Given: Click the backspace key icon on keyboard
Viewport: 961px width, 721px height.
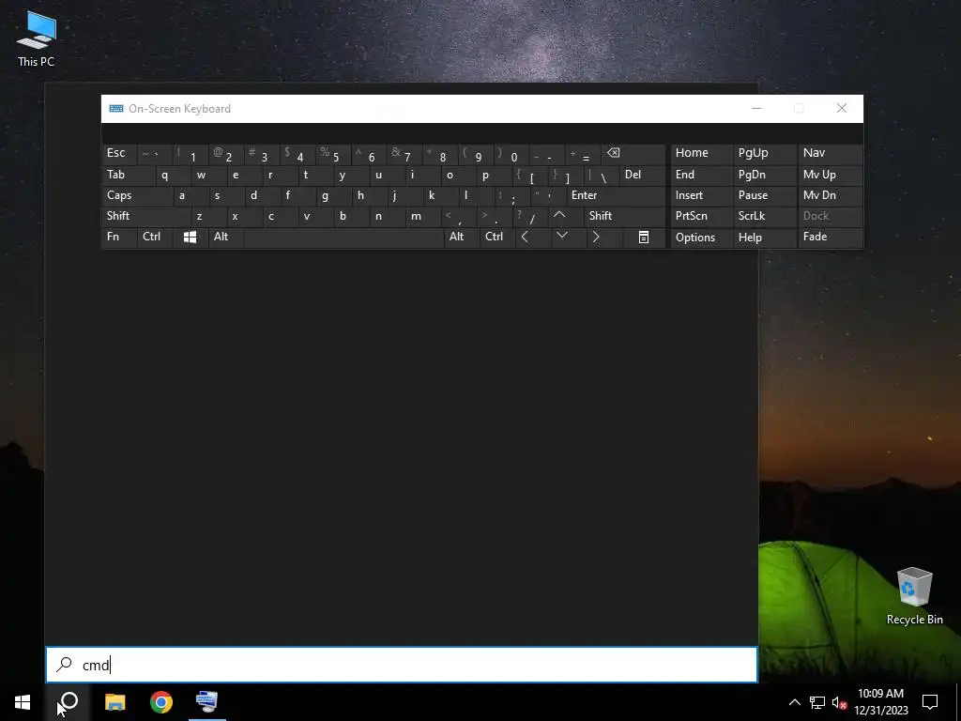Looking at the screenshot, I should point(613,153).
